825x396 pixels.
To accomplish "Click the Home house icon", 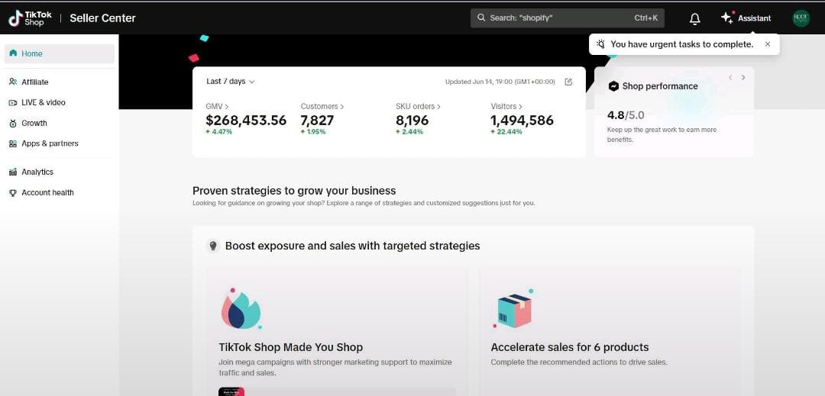I will click(x=13, y=53).
